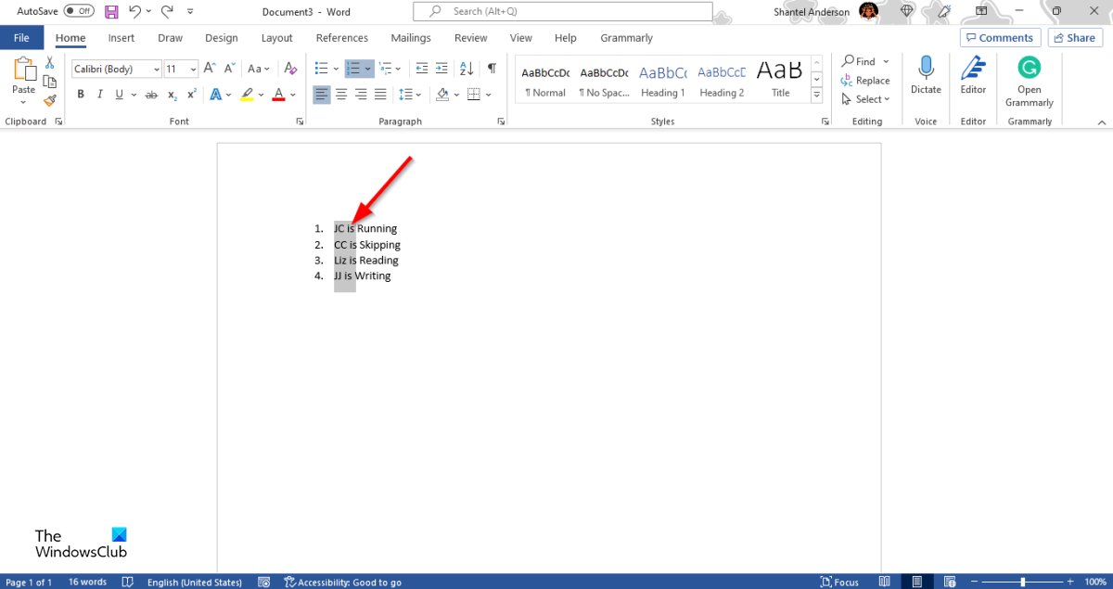Click the Comments button
1113x589 pixels.
[x=999, y=38]
